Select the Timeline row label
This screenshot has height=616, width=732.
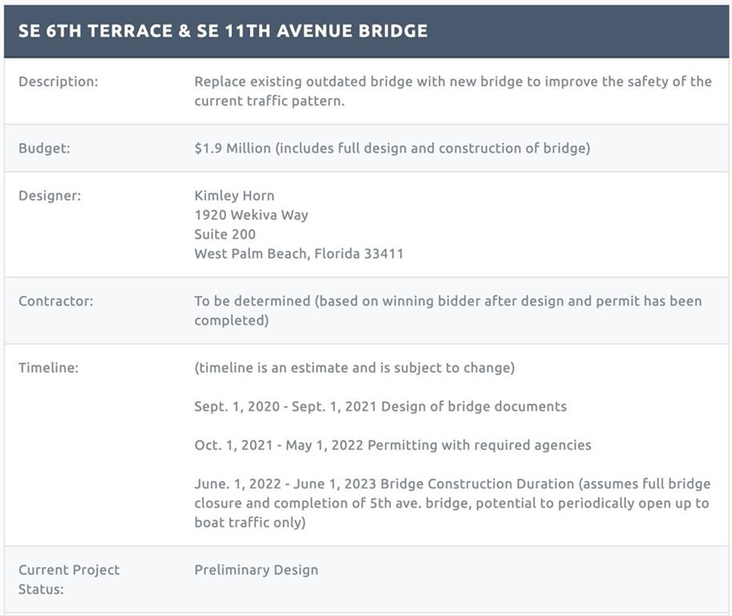pyautogui.click(x=47, y=368)
